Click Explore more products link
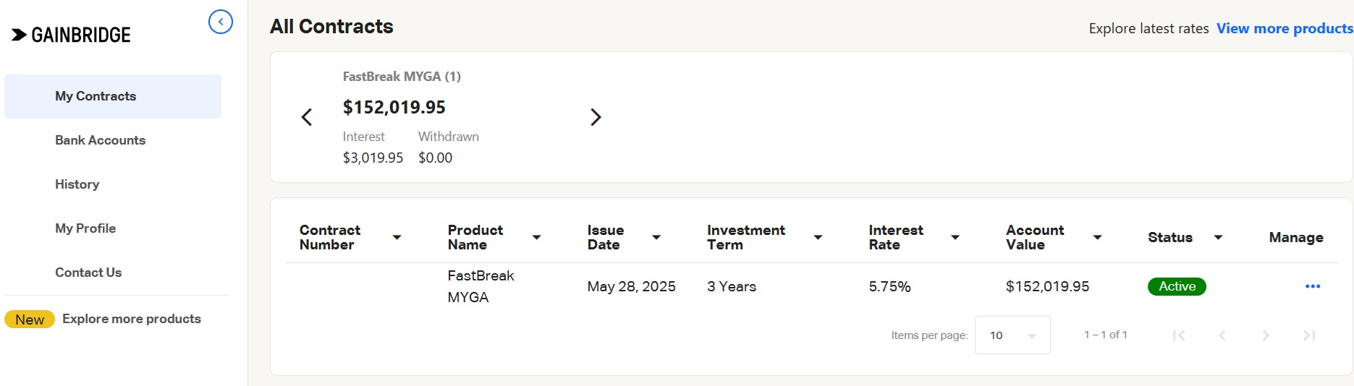The width and height of the screenshot is (1354, 386). pos(132,319)
